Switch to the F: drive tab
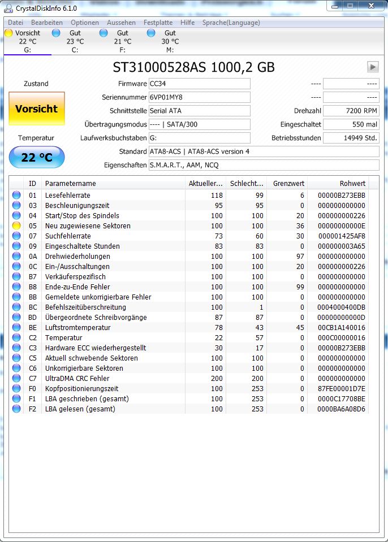 click(122, 41)
